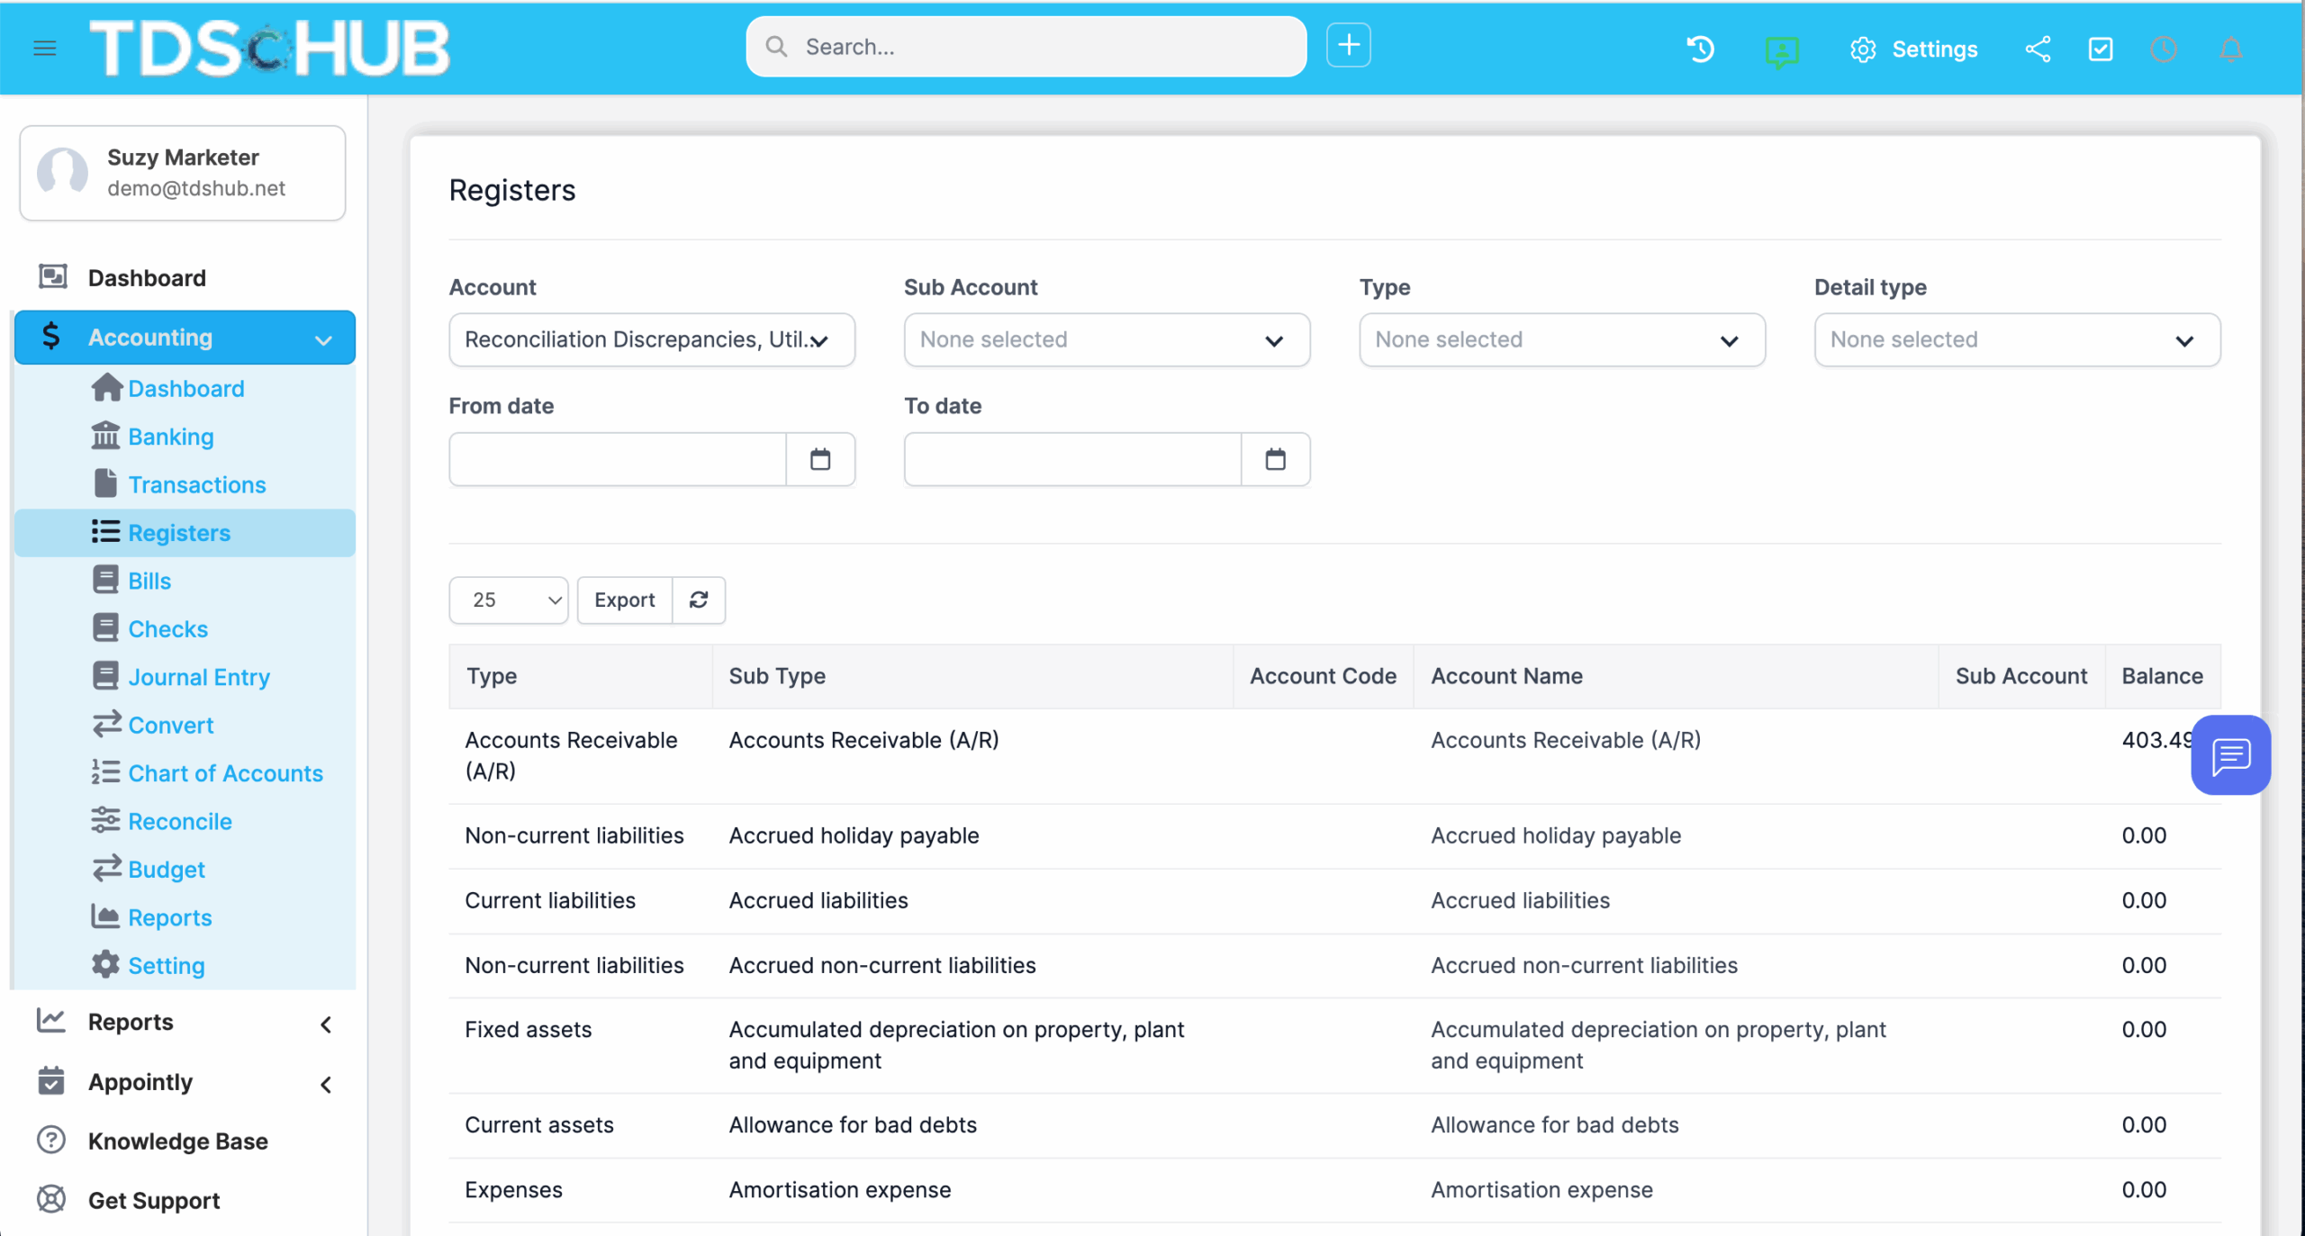Image resolution: width=2305 pixels, height=1236 pixels.
Task: Click the refresh table icon
Action: 699,600
